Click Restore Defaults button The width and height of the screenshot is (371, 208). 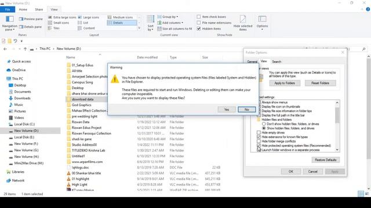pos(326,160)
